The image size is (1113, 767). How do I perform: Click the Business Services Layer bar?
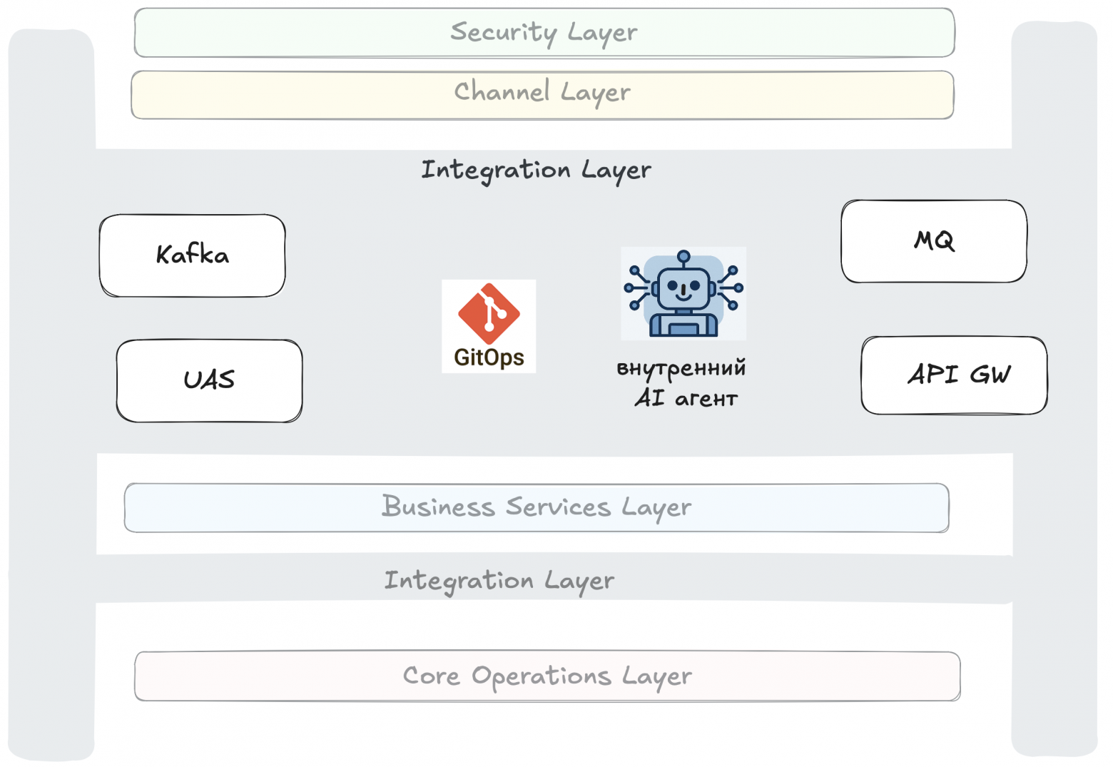pos(537,508)
